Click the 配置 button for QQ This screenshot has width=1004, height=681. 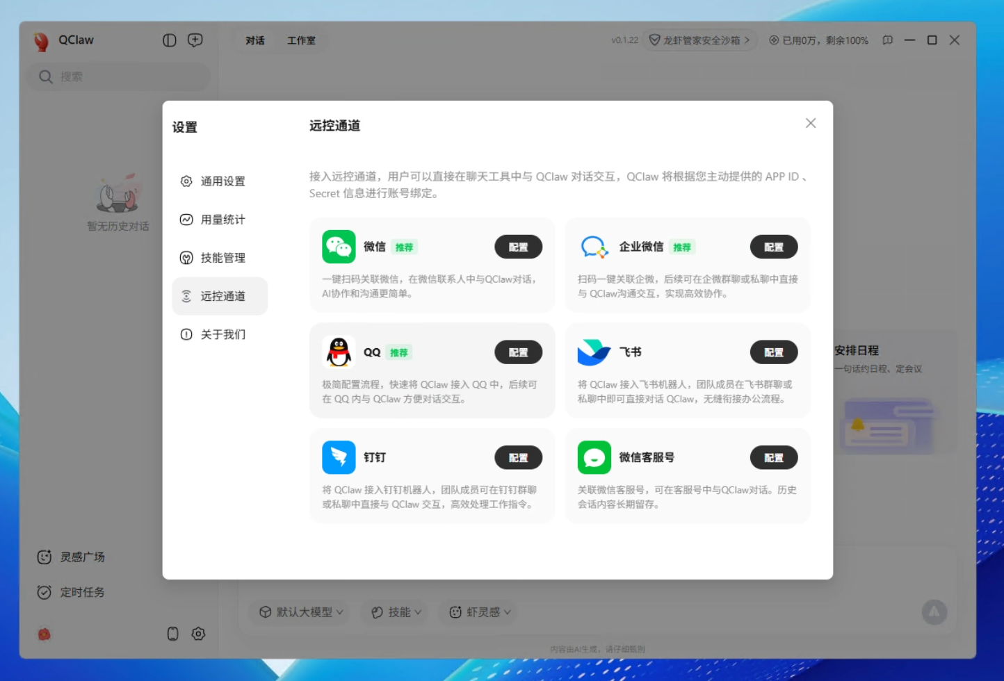point(518,352)
